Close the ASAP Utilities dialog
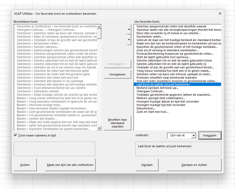Image resolution: width=235 pixels, height=189 pixels. pyautogui.click(x=220, y=13)
